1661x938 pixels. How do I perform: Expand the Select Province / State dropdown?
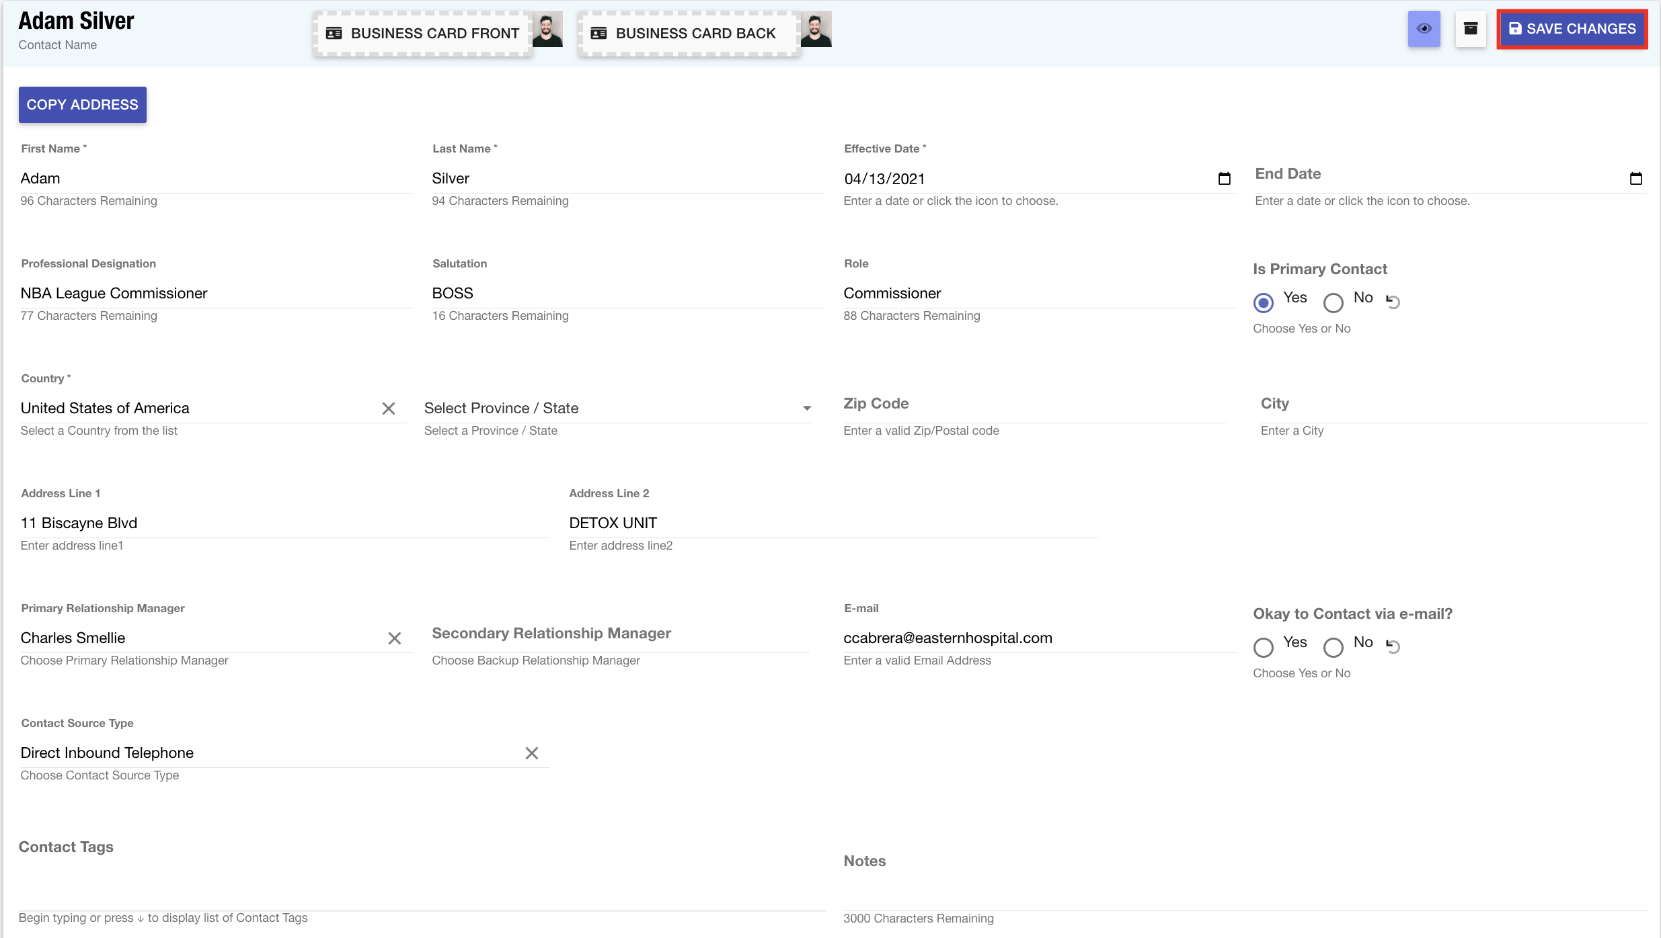coord(806,409)
